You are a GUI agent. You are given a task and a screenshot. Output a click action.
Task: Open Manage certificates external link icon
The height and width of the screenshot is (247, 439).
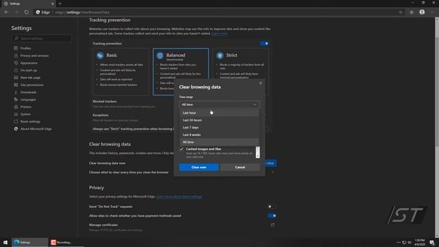click(272, 225)
